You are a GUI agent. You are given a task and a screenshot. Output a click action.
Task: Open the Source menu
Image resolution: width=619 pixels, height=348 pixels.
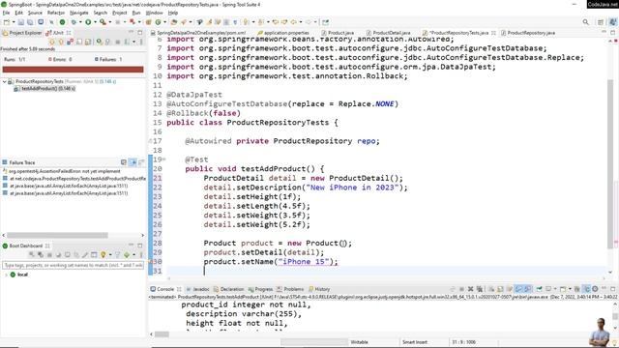pos(35,13)
